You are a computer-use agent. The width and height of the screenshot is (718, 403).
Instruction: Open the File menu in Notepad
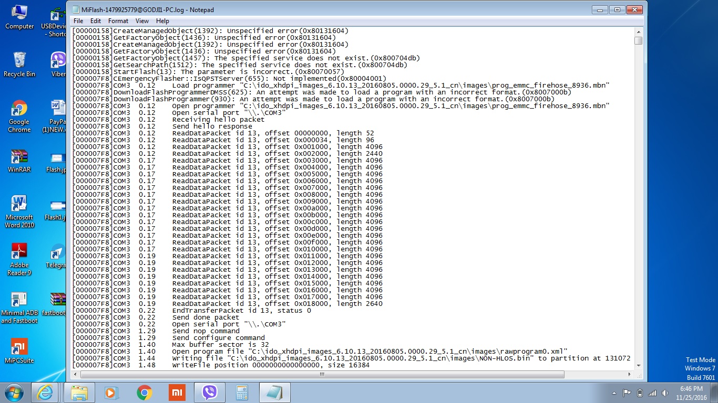click(78, 21)
